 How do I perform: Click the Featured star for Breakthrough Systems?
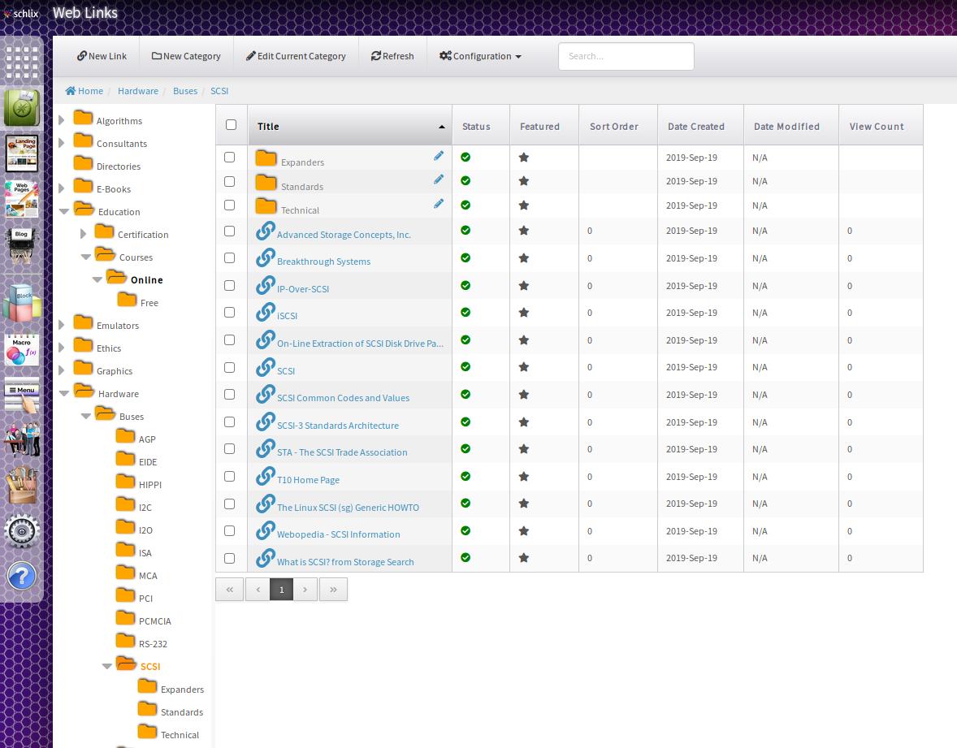(x=524, y=258)
